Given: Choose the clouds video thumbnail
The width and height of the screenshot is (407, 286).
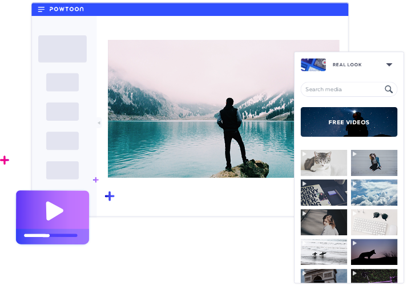Looking at the screenshot, I should click(x=374, y=193).
